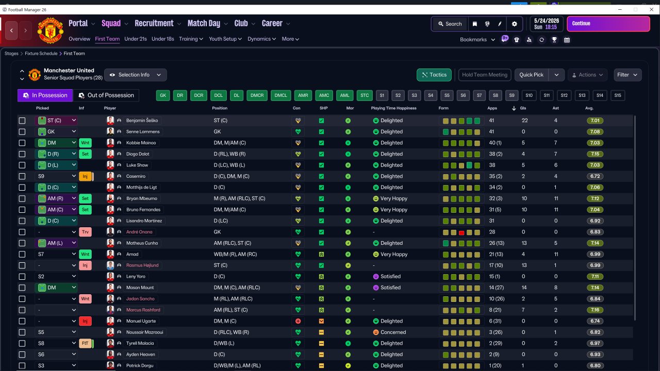Image resolution: width=660 pixels, height=371 pixels.
Task: Click the Apps column sort arrow
Action: coord(514,108)
